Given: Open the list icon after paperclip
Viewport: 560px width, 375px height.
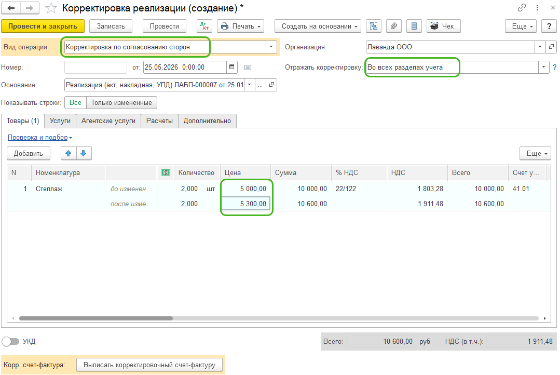Looking at the screenshot, I should click(x=414, y=26).
